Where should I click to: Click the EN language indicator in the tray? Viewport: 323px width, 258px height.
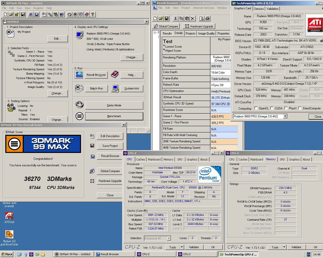308,254
